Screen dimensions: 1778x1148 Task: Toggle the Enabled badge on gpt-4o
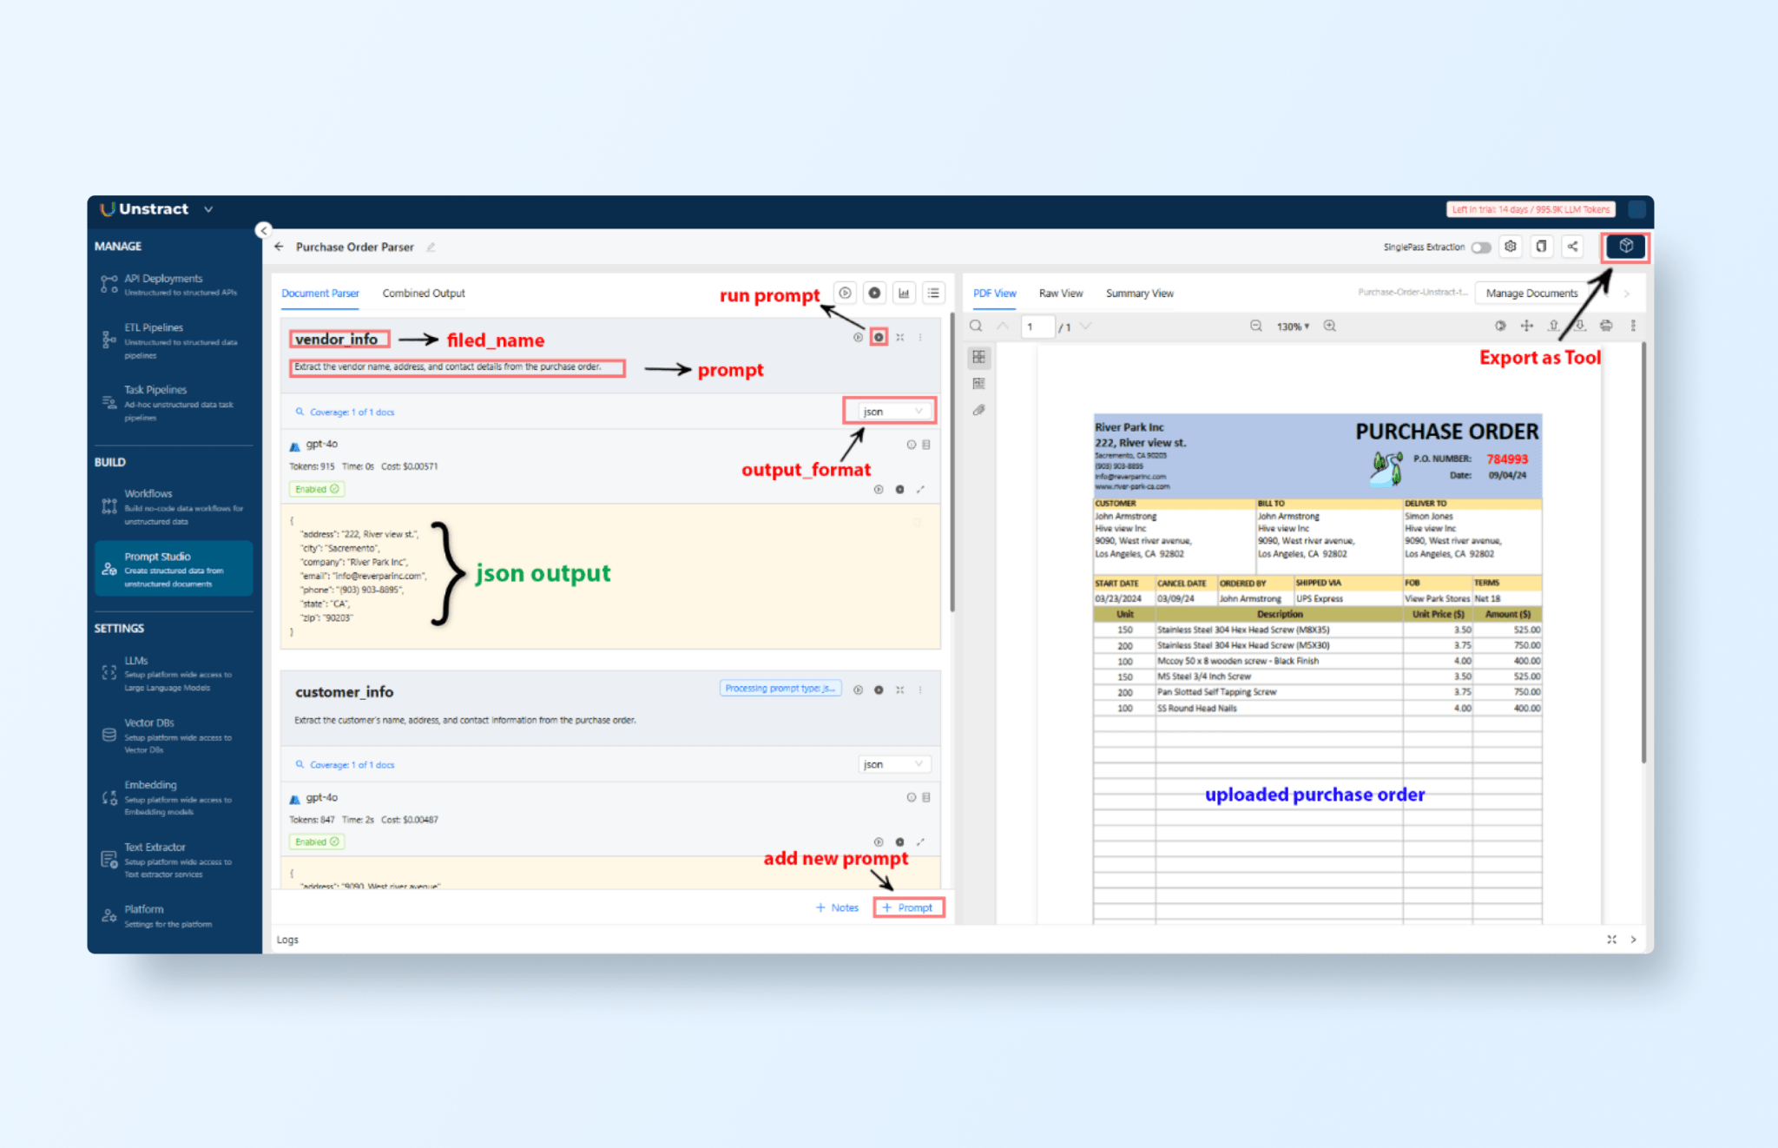click(316, 488)
